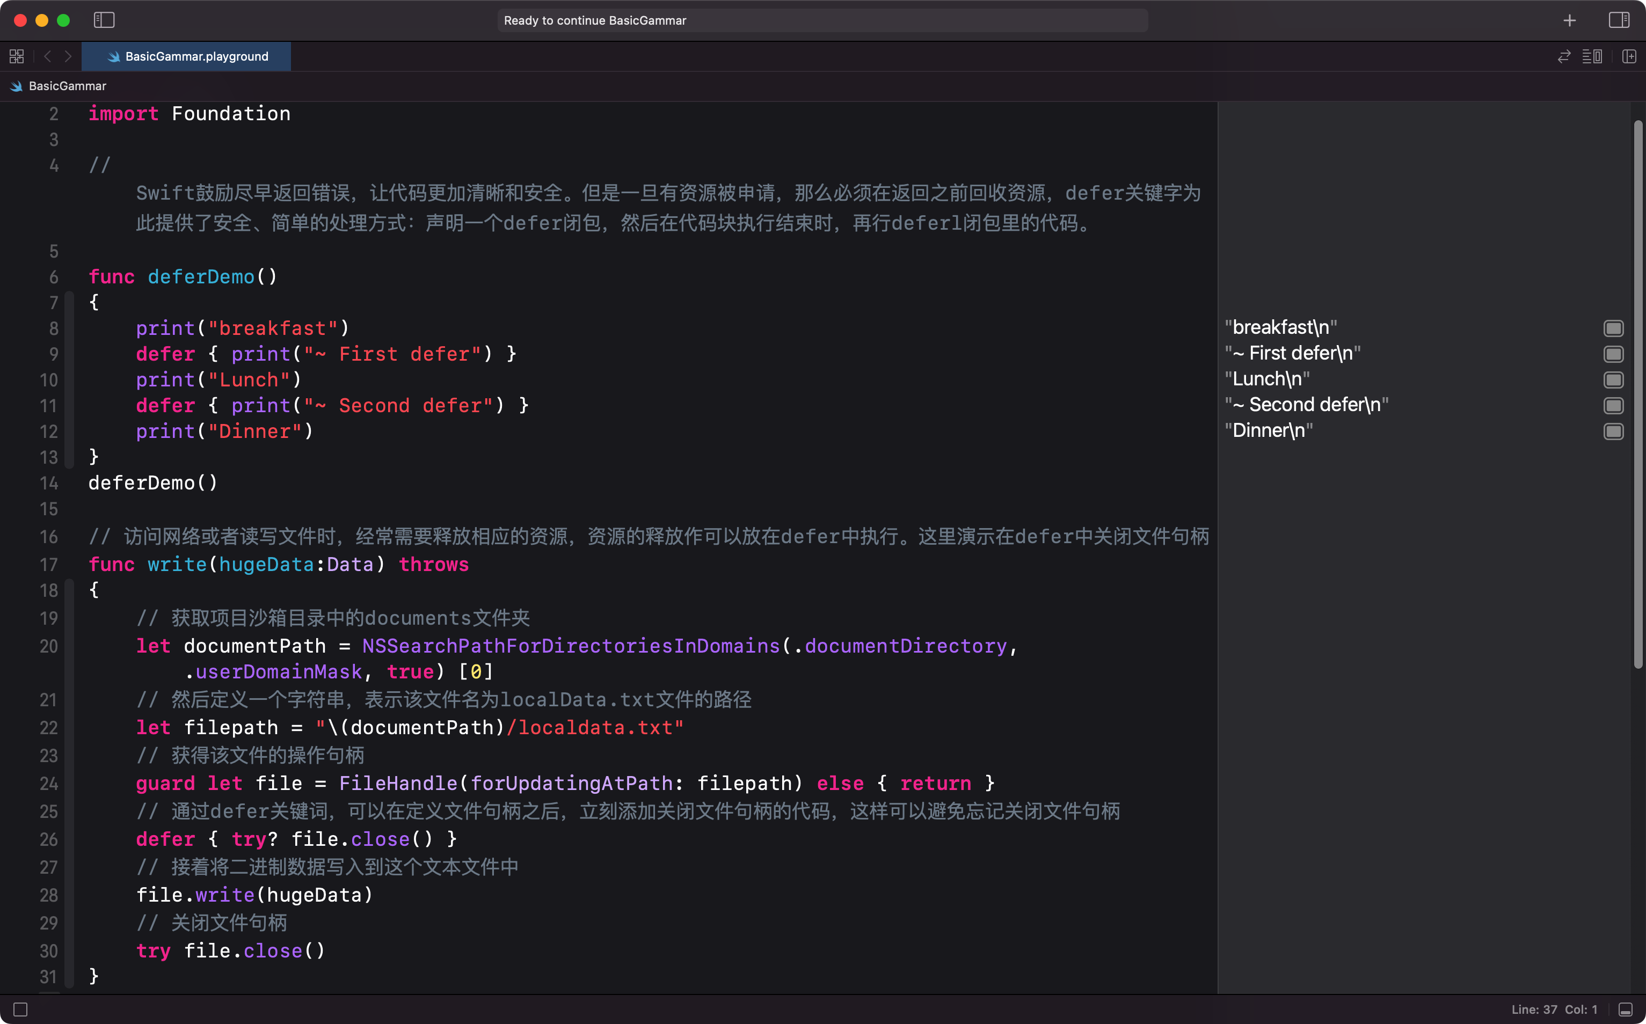Add an editor on the right
1646x1024 pixels.
1629,56
